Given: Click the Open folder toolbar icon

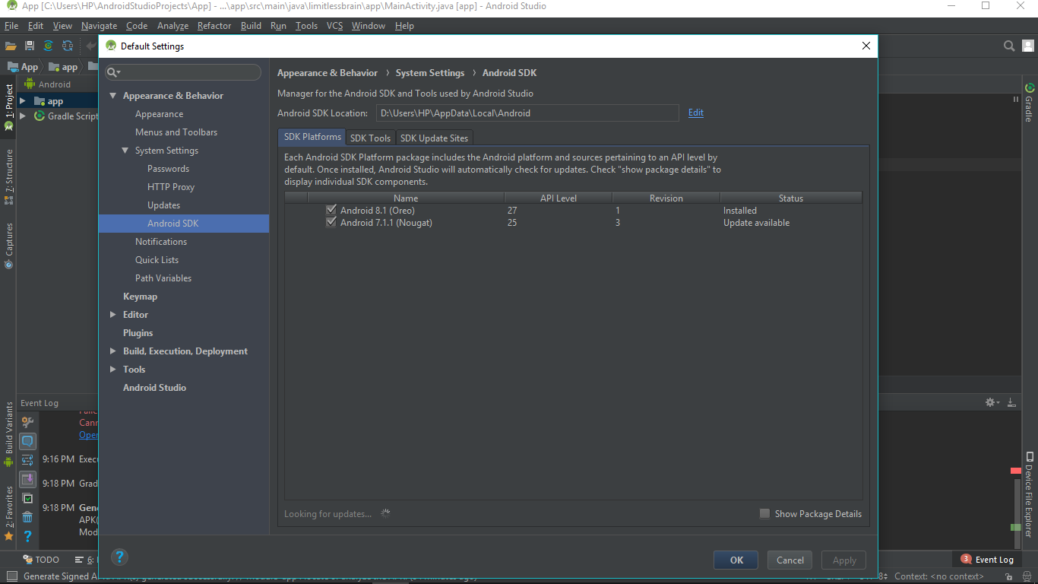Looking at the screenshot, I should pos(11,46).
